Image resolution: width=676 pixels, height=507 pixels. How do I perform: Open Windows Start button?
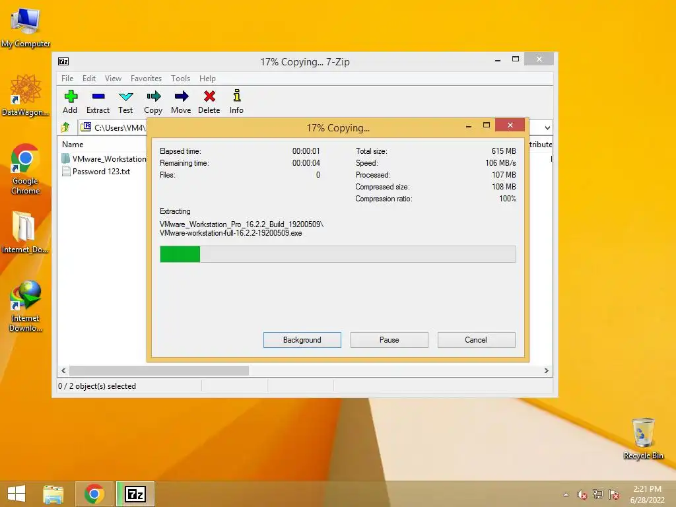tap(17, 494)
